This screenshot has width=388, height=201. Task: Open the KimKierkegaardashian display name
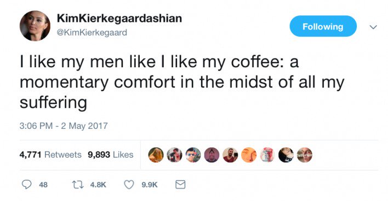(x=119, y=18)
